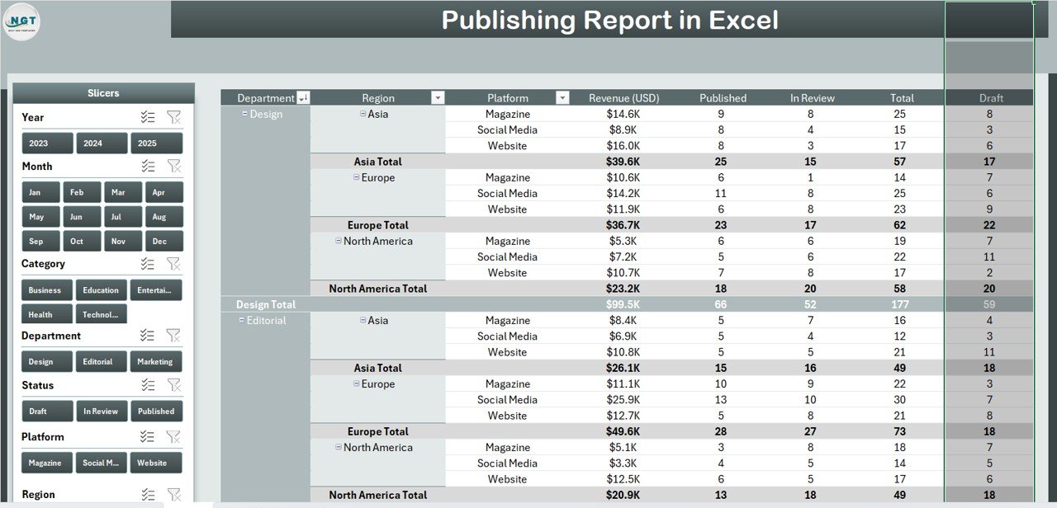This screenshot has height=508, width=1057.
Task: Toggle multi-select on the Year slicer
Action: [x=148, y=117]
